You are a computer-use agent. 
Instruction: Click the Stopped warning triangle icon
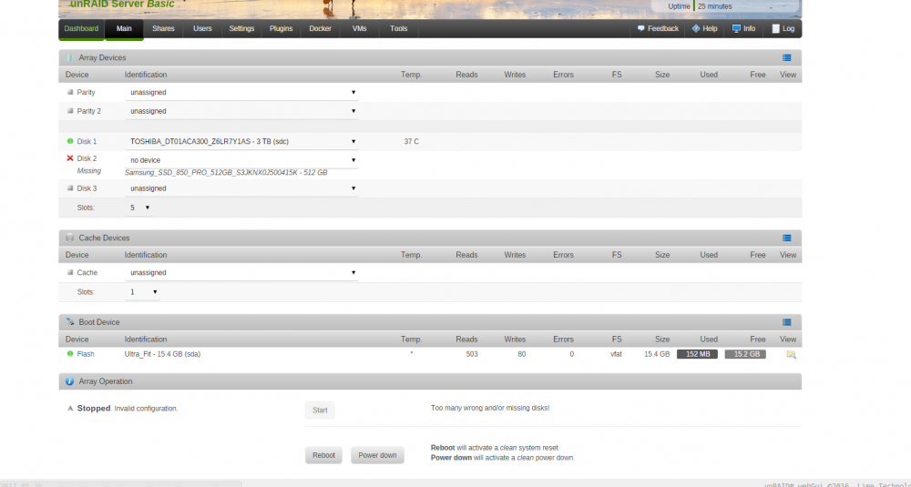pos(70,409)
